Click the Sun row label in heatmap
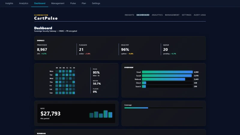 51,93
